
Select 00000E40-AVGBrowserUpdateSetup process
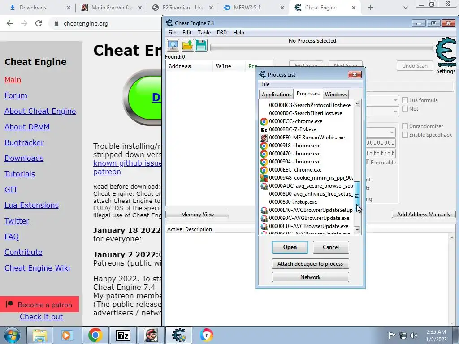coord(307,210)
